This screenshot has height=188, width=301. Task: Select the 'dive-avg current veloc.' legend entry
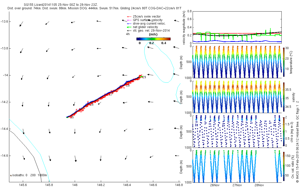pos(149,24)
